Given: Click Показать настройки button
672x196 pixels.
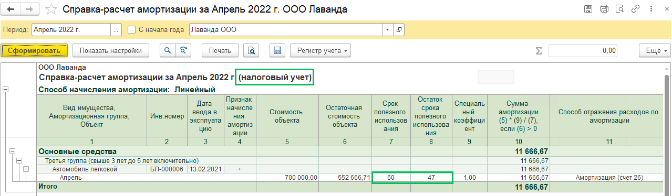Looking at the screenshot, I should pos(111,51).
